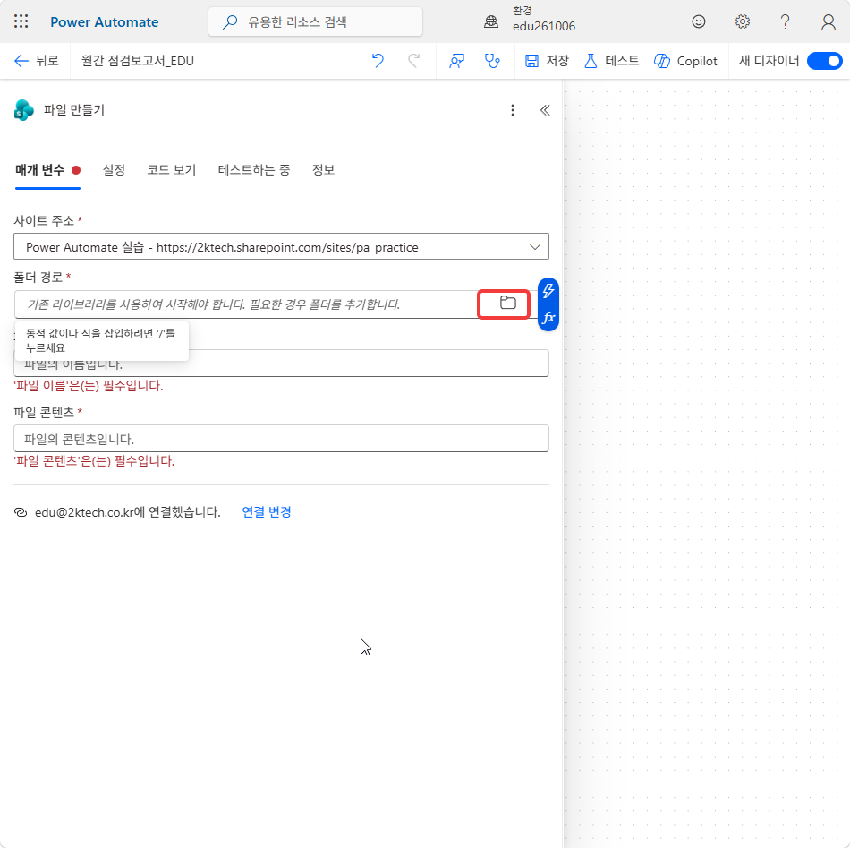850x848 pixels.
Task: Open the settings gear icon
Action: [x=742, y=21]
